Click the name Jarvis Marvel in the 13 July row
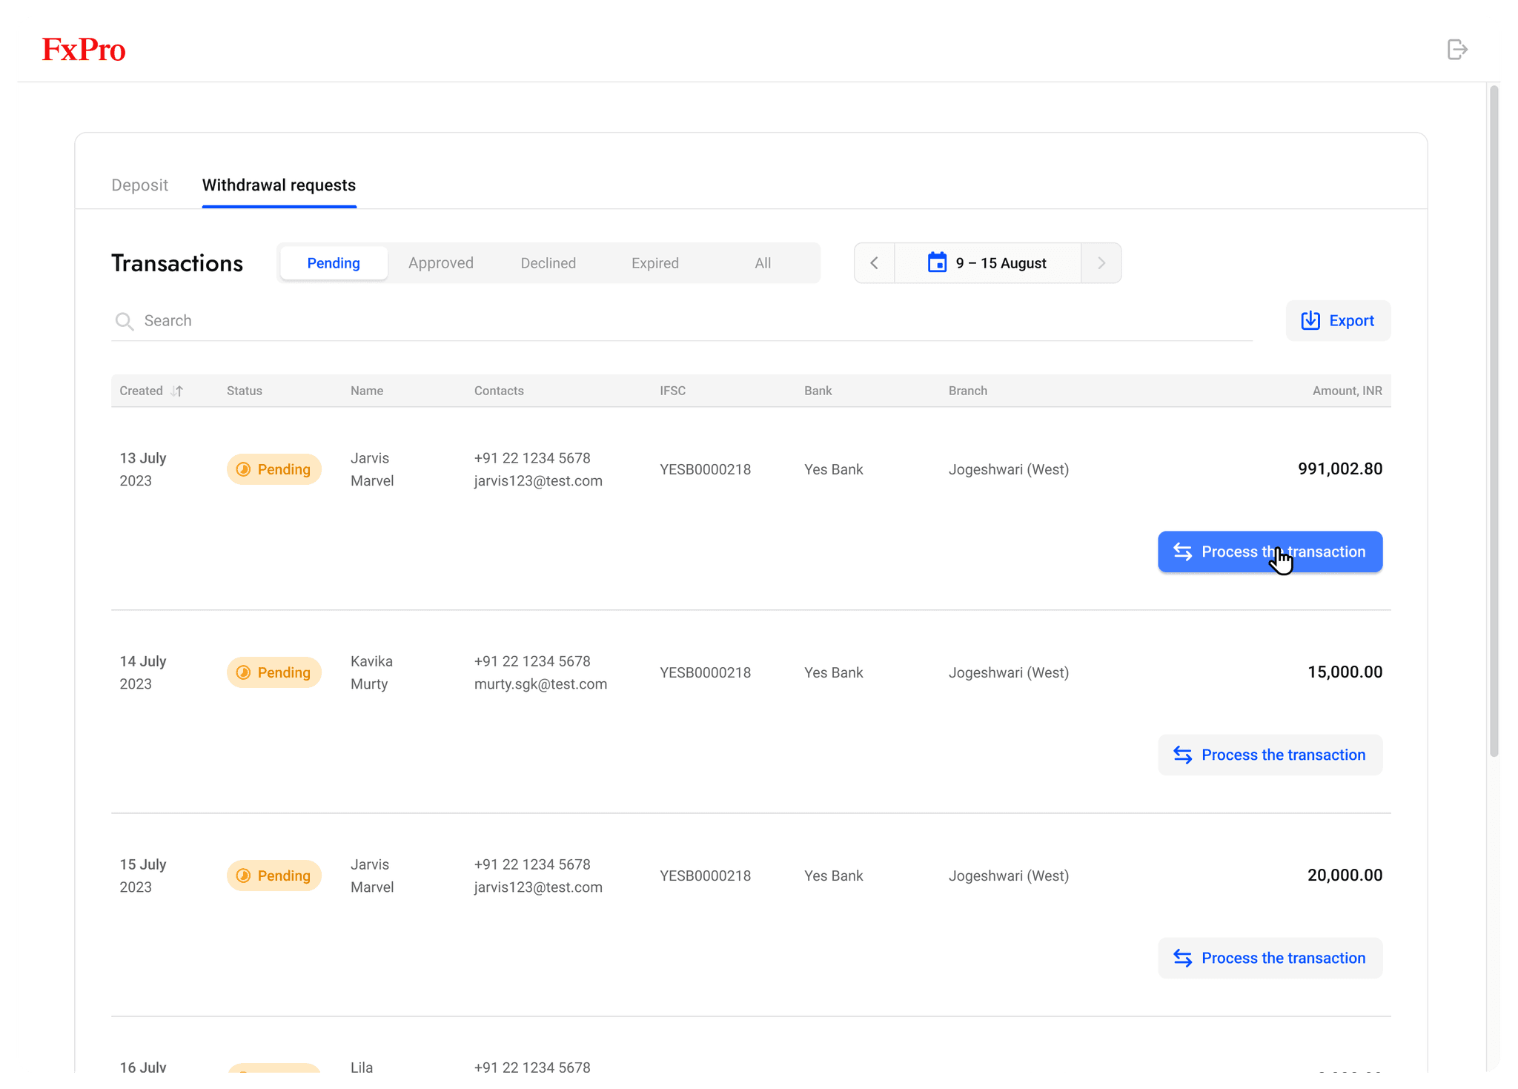Screen dimensions: 1518x1089 (x=372, y=469)
